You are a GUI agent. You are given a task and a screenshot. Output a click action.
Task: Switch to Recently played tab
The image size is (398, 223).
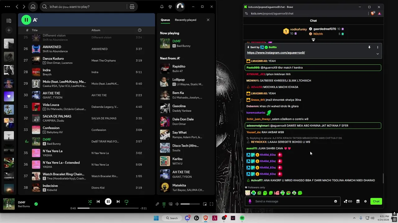click(185, 20)
